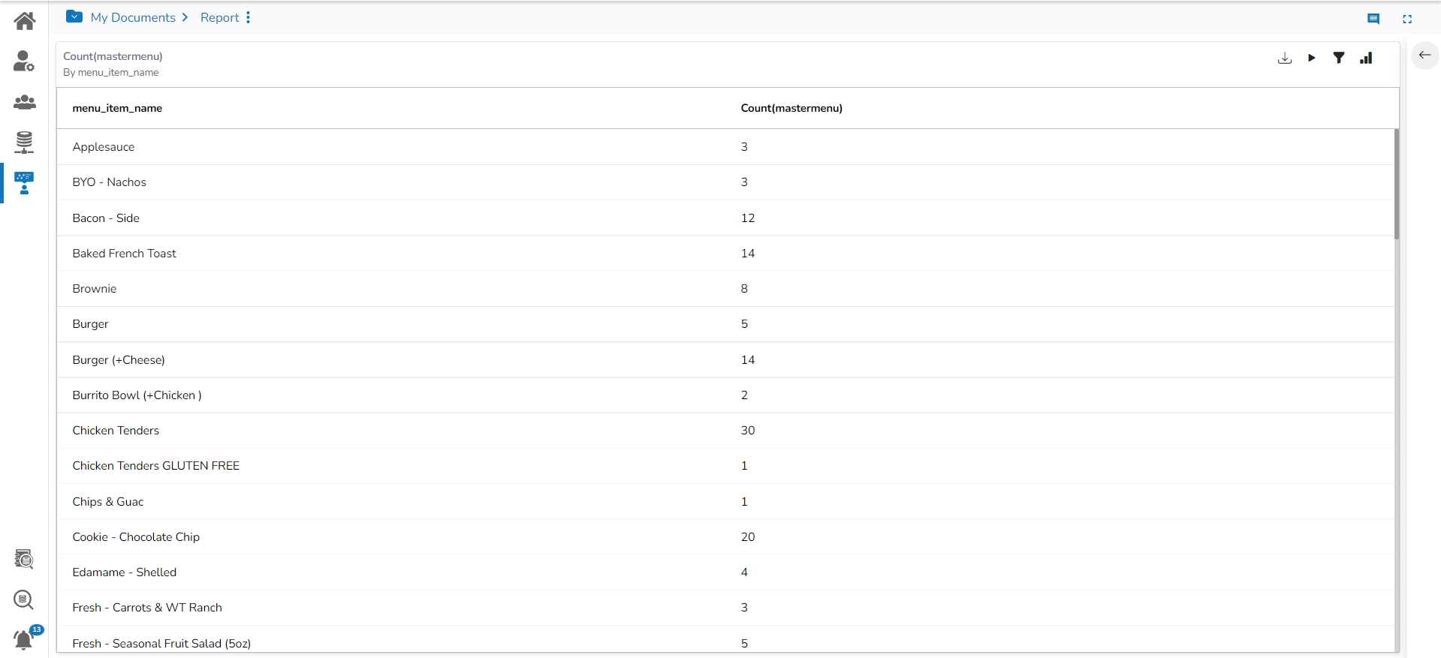
Task: Sort by the menu_item_name column header
Action: pos(117,108)
